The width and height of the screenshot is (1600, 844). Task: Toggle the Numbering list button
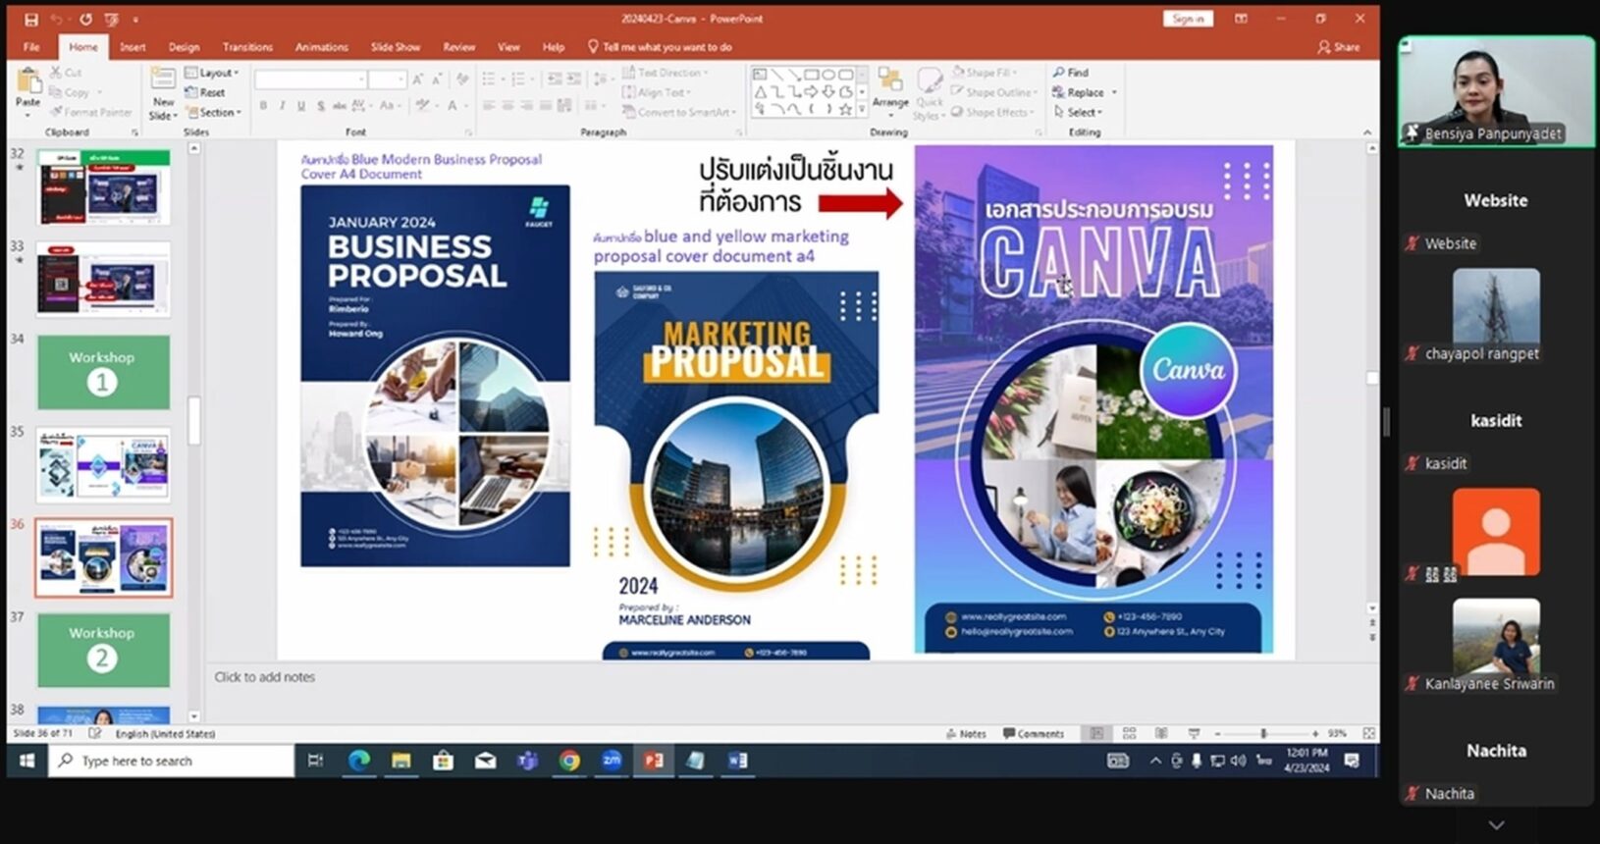pos(519,79)
